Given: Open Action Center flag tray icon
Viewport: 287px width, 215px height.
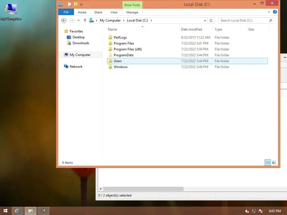Looking at the screenshot, I should click(x=261, y=211).
